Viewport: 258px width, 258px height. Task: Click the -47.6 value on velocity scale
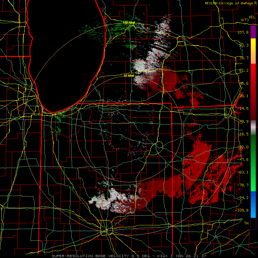(243, 160)
